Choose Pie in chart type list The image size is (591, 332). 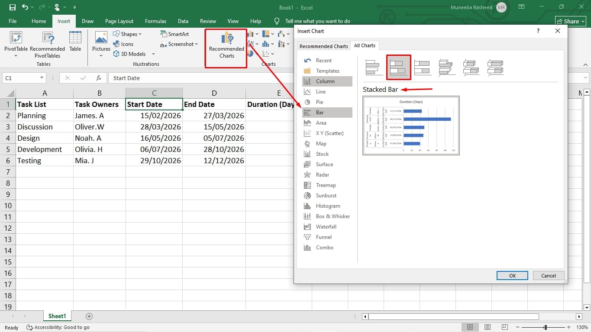coord(327,102)
